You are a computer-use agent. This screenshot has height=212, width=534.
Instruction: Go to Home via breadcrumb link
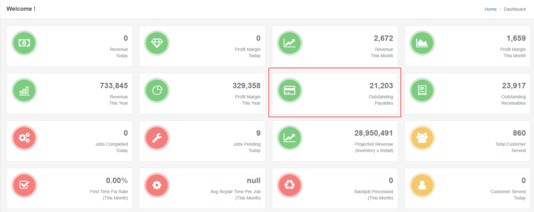click(490, 9)
